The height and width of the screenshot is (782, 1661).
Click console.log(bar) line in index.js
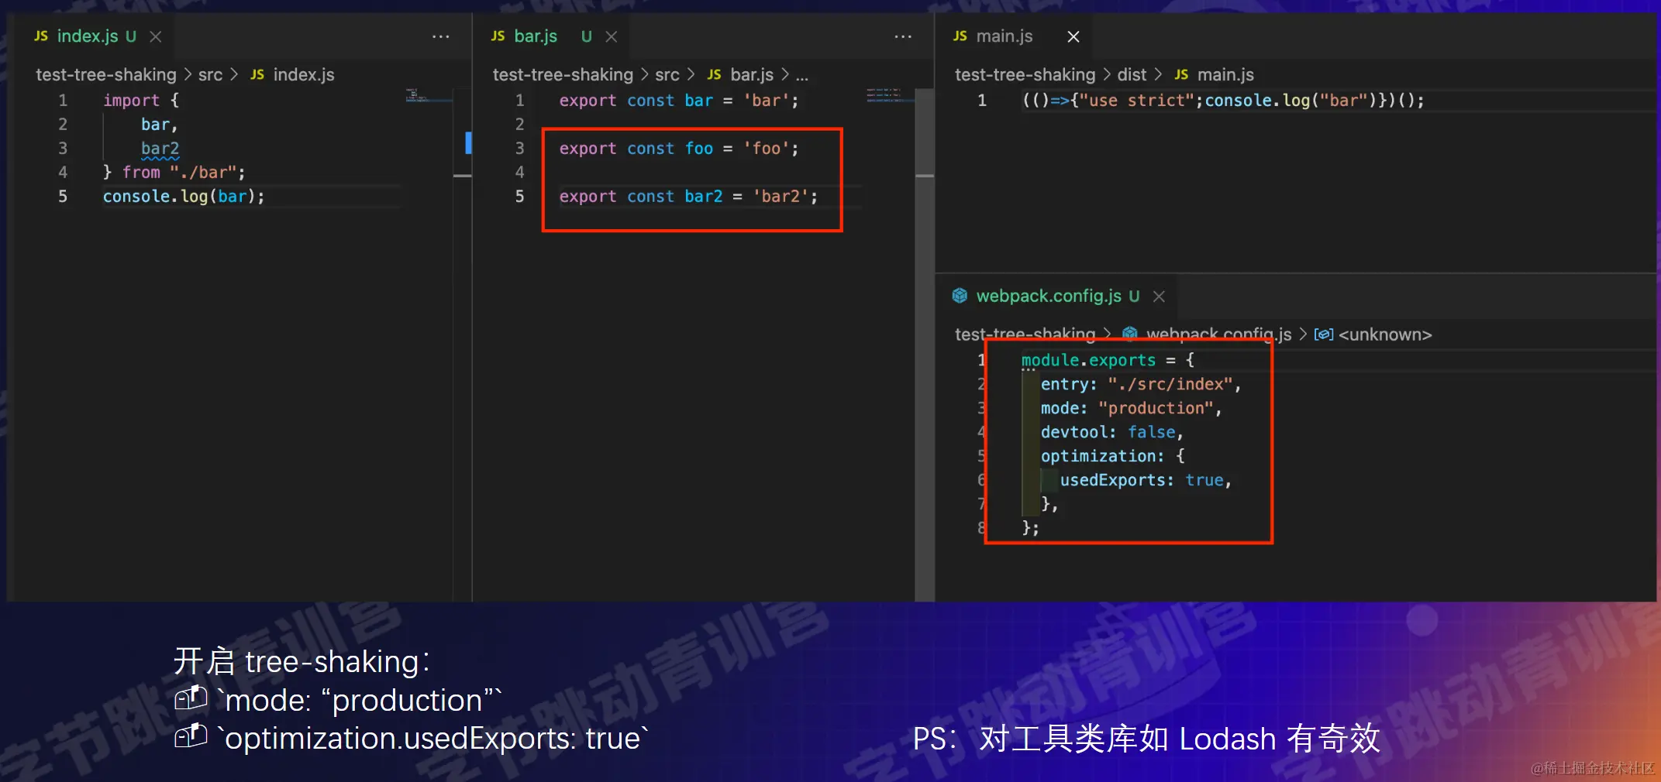coord(184,197)
